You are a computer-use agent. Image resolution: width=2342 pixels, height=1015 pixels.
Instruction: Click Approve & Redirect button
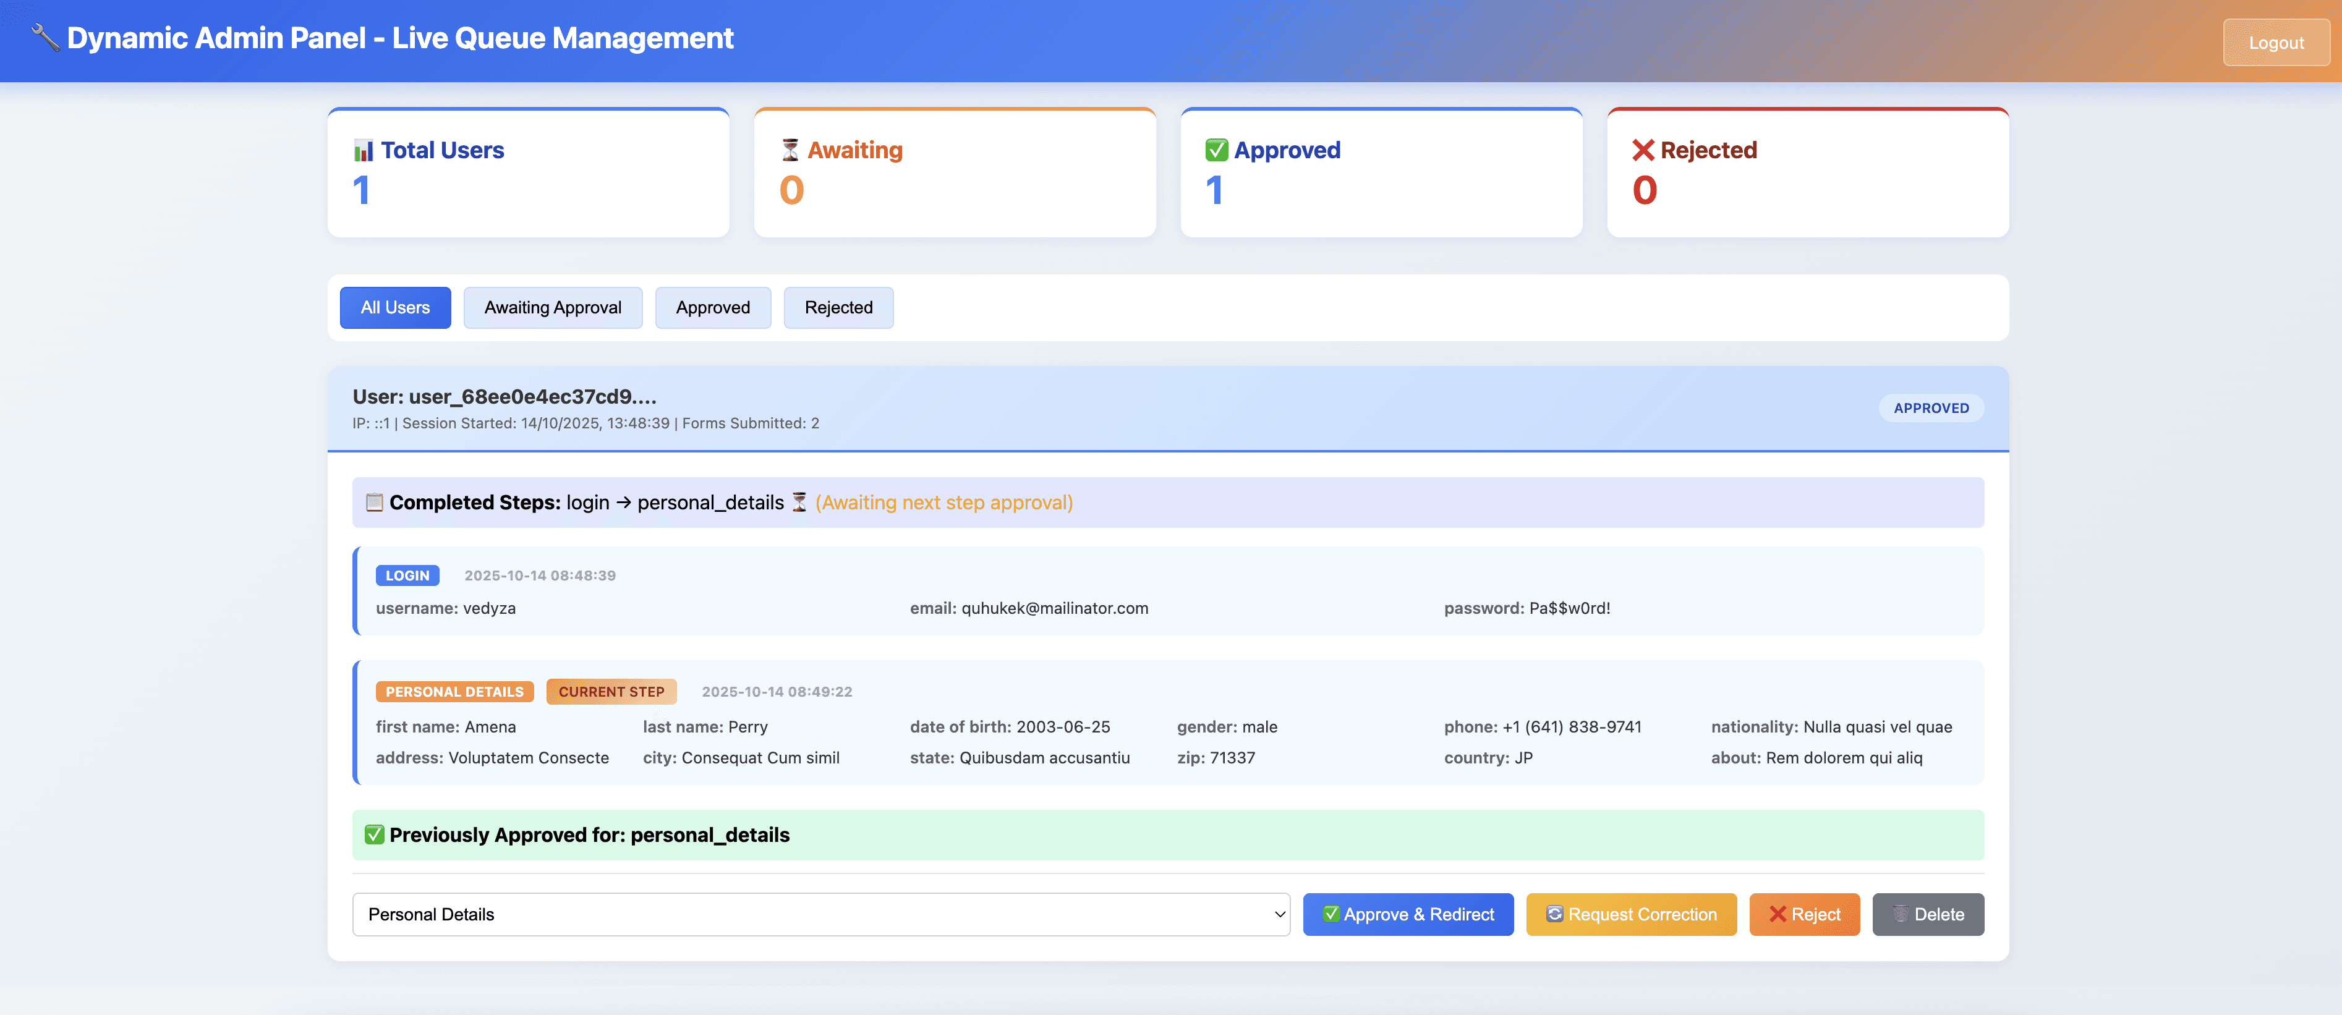click(x=1408, y=914)
